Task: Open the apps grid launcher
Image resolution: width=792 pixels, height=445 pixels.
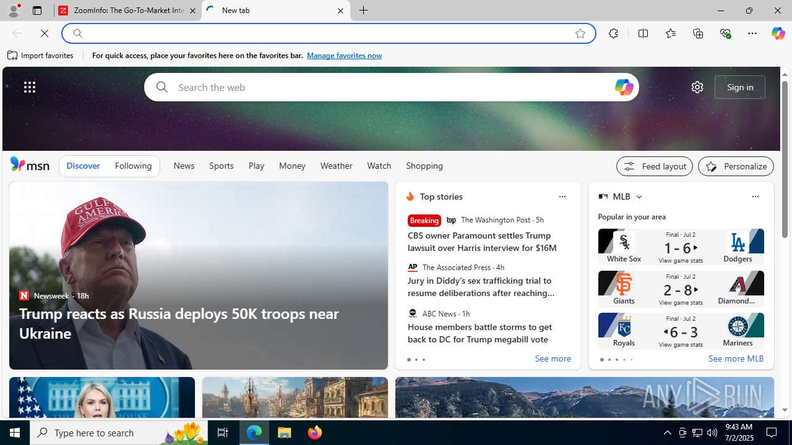Action: click(x=30, y=87)
